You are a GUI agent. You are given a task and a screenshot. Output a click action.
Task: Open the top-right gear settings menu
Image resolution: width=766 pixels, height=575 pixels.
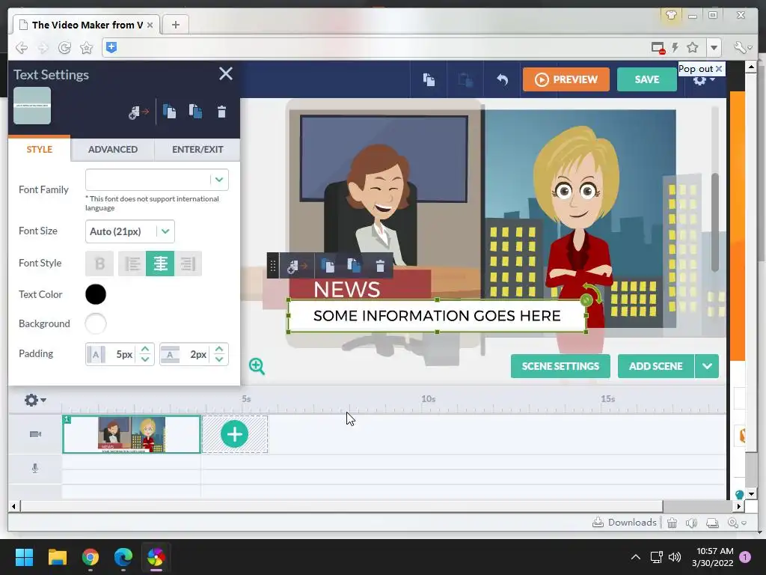click(702, 81)
